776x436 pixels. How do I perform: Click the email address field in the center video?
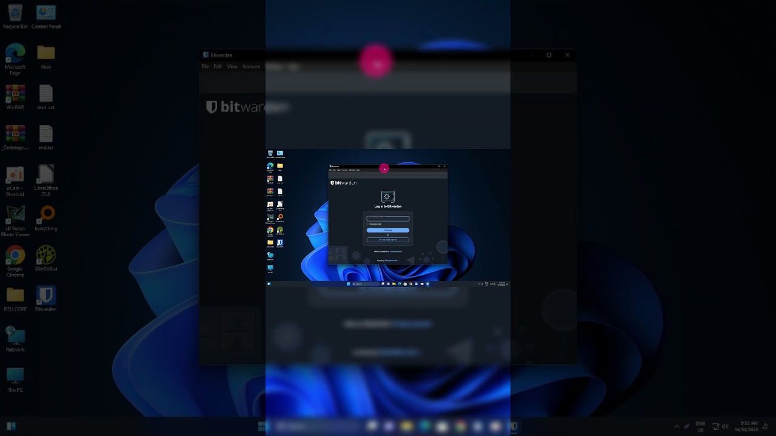[388, 219]
